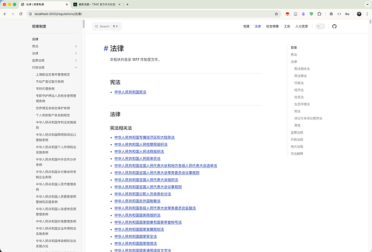Screen dimensions: 372x252
Task: Collapse the 行政法规 sidebar section
Action: point(76,67)
